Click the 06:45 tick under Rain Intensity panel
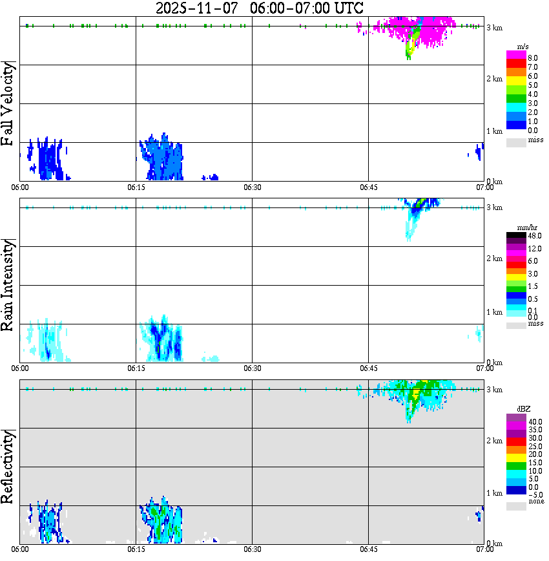Image resolution: width=549 pixels, height=561 pixels. (368, 368)
